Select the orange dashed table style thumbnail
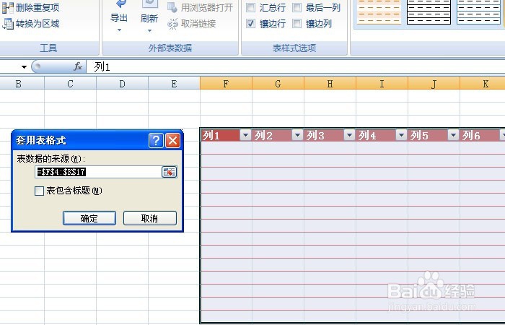Screen dimensions: 505x325 (379, 12)
